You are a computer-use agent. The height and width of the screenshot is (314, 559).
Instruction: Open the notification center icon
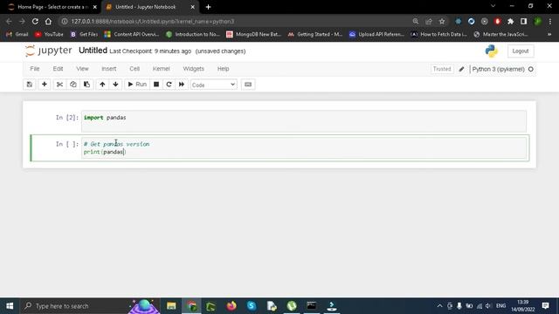545,306
